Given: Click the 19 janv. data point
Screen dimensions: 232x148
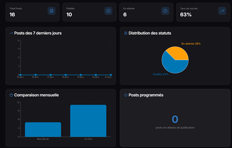Looking at the screenshot, I should click(81, 75).
